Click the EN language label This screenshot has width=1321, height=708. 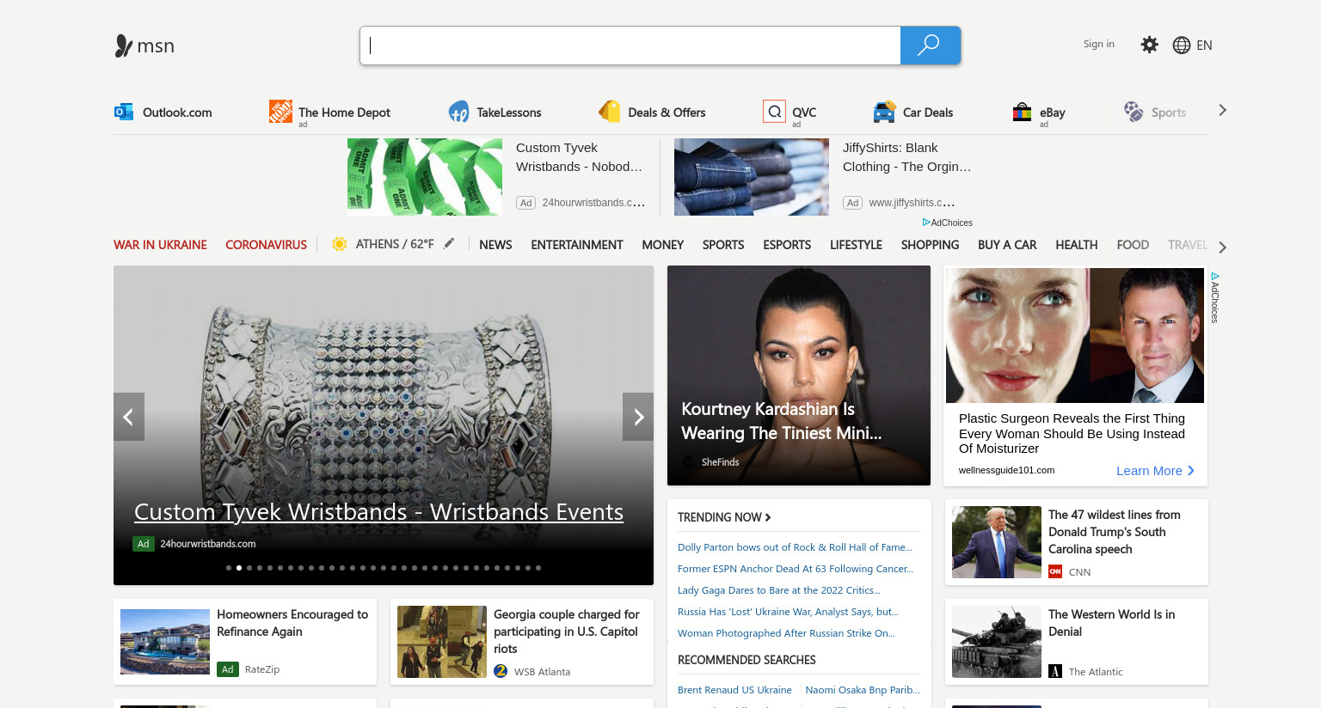(x=1204, y=46)
